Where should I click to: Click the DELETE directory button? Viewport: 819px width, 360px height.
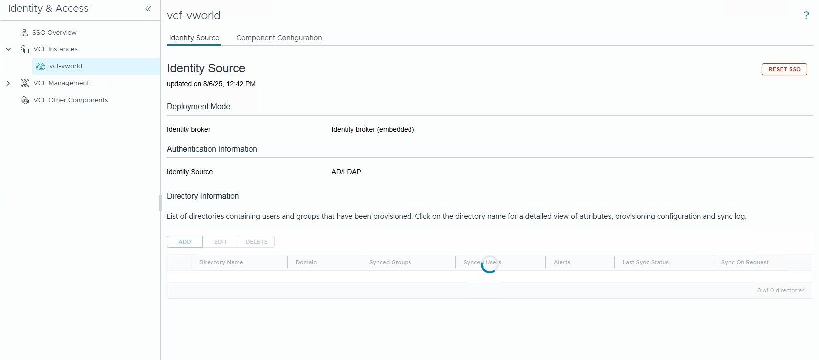[257, 242]
